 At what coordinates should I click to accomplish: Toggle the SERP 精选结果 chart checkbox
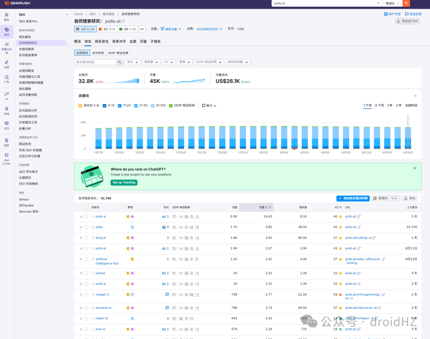pos(170,106)
